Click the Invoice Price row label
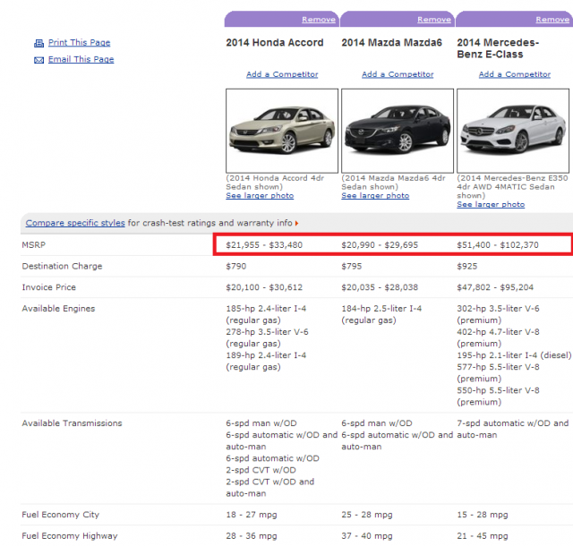This screenshot has height=546, width=573. (49, 287)
